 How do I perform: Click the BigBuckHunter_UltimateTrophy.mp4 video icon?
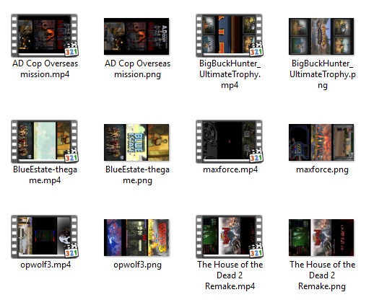tap(229, 35)
